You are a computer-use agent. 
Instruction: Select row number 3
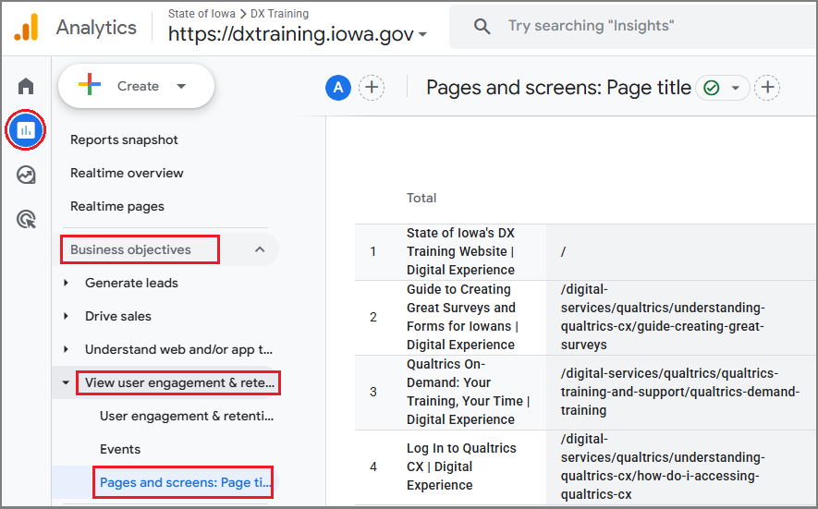click(373, 392)
